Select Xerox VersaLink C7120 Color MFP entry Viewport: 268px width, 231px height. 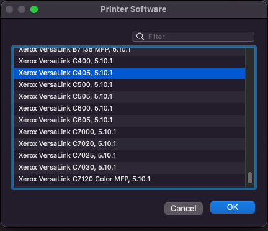pyautogui.click(x=130, y=179)
